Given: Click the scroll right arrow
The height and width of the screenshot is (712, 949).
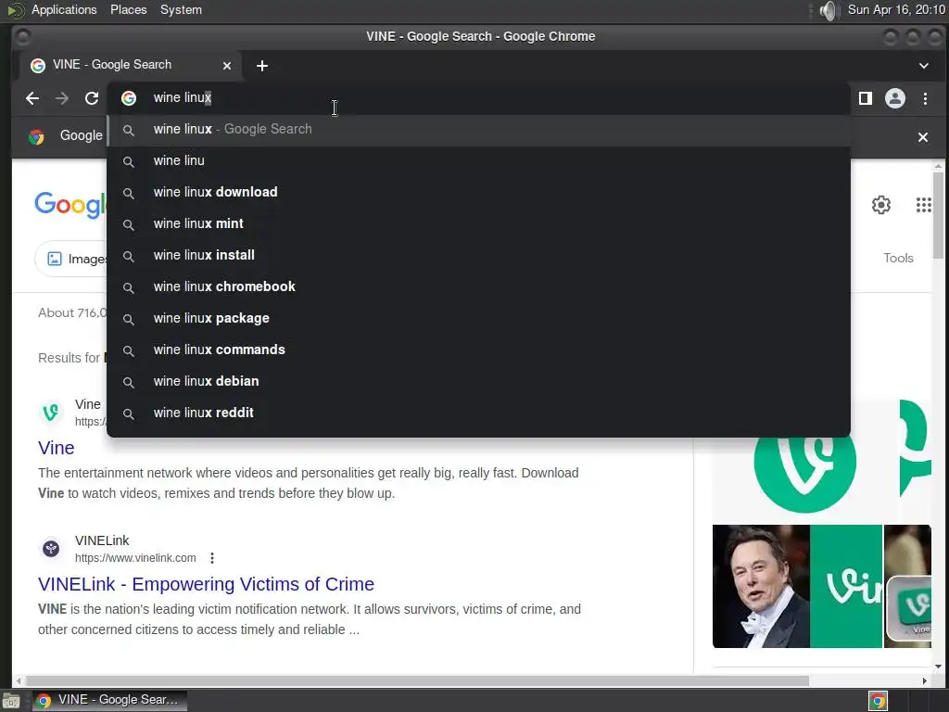Looking at the screenshot, I should pos(925,680).
